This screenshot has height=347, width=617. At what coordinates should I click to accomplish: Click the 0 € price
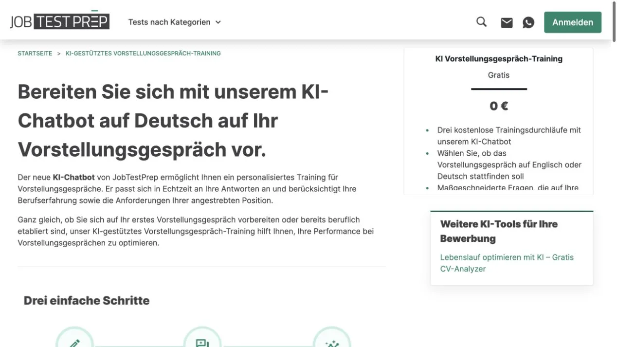499,106
